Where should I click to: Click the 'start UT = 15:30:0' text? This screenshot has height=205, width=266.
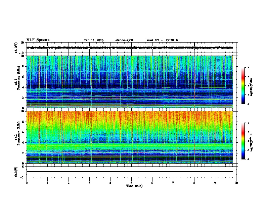click(162, 40)
